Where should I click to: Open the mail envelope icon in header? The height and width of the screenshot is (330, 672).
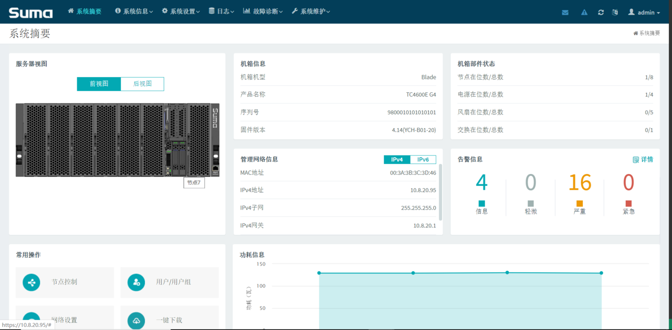click(565, 13)
